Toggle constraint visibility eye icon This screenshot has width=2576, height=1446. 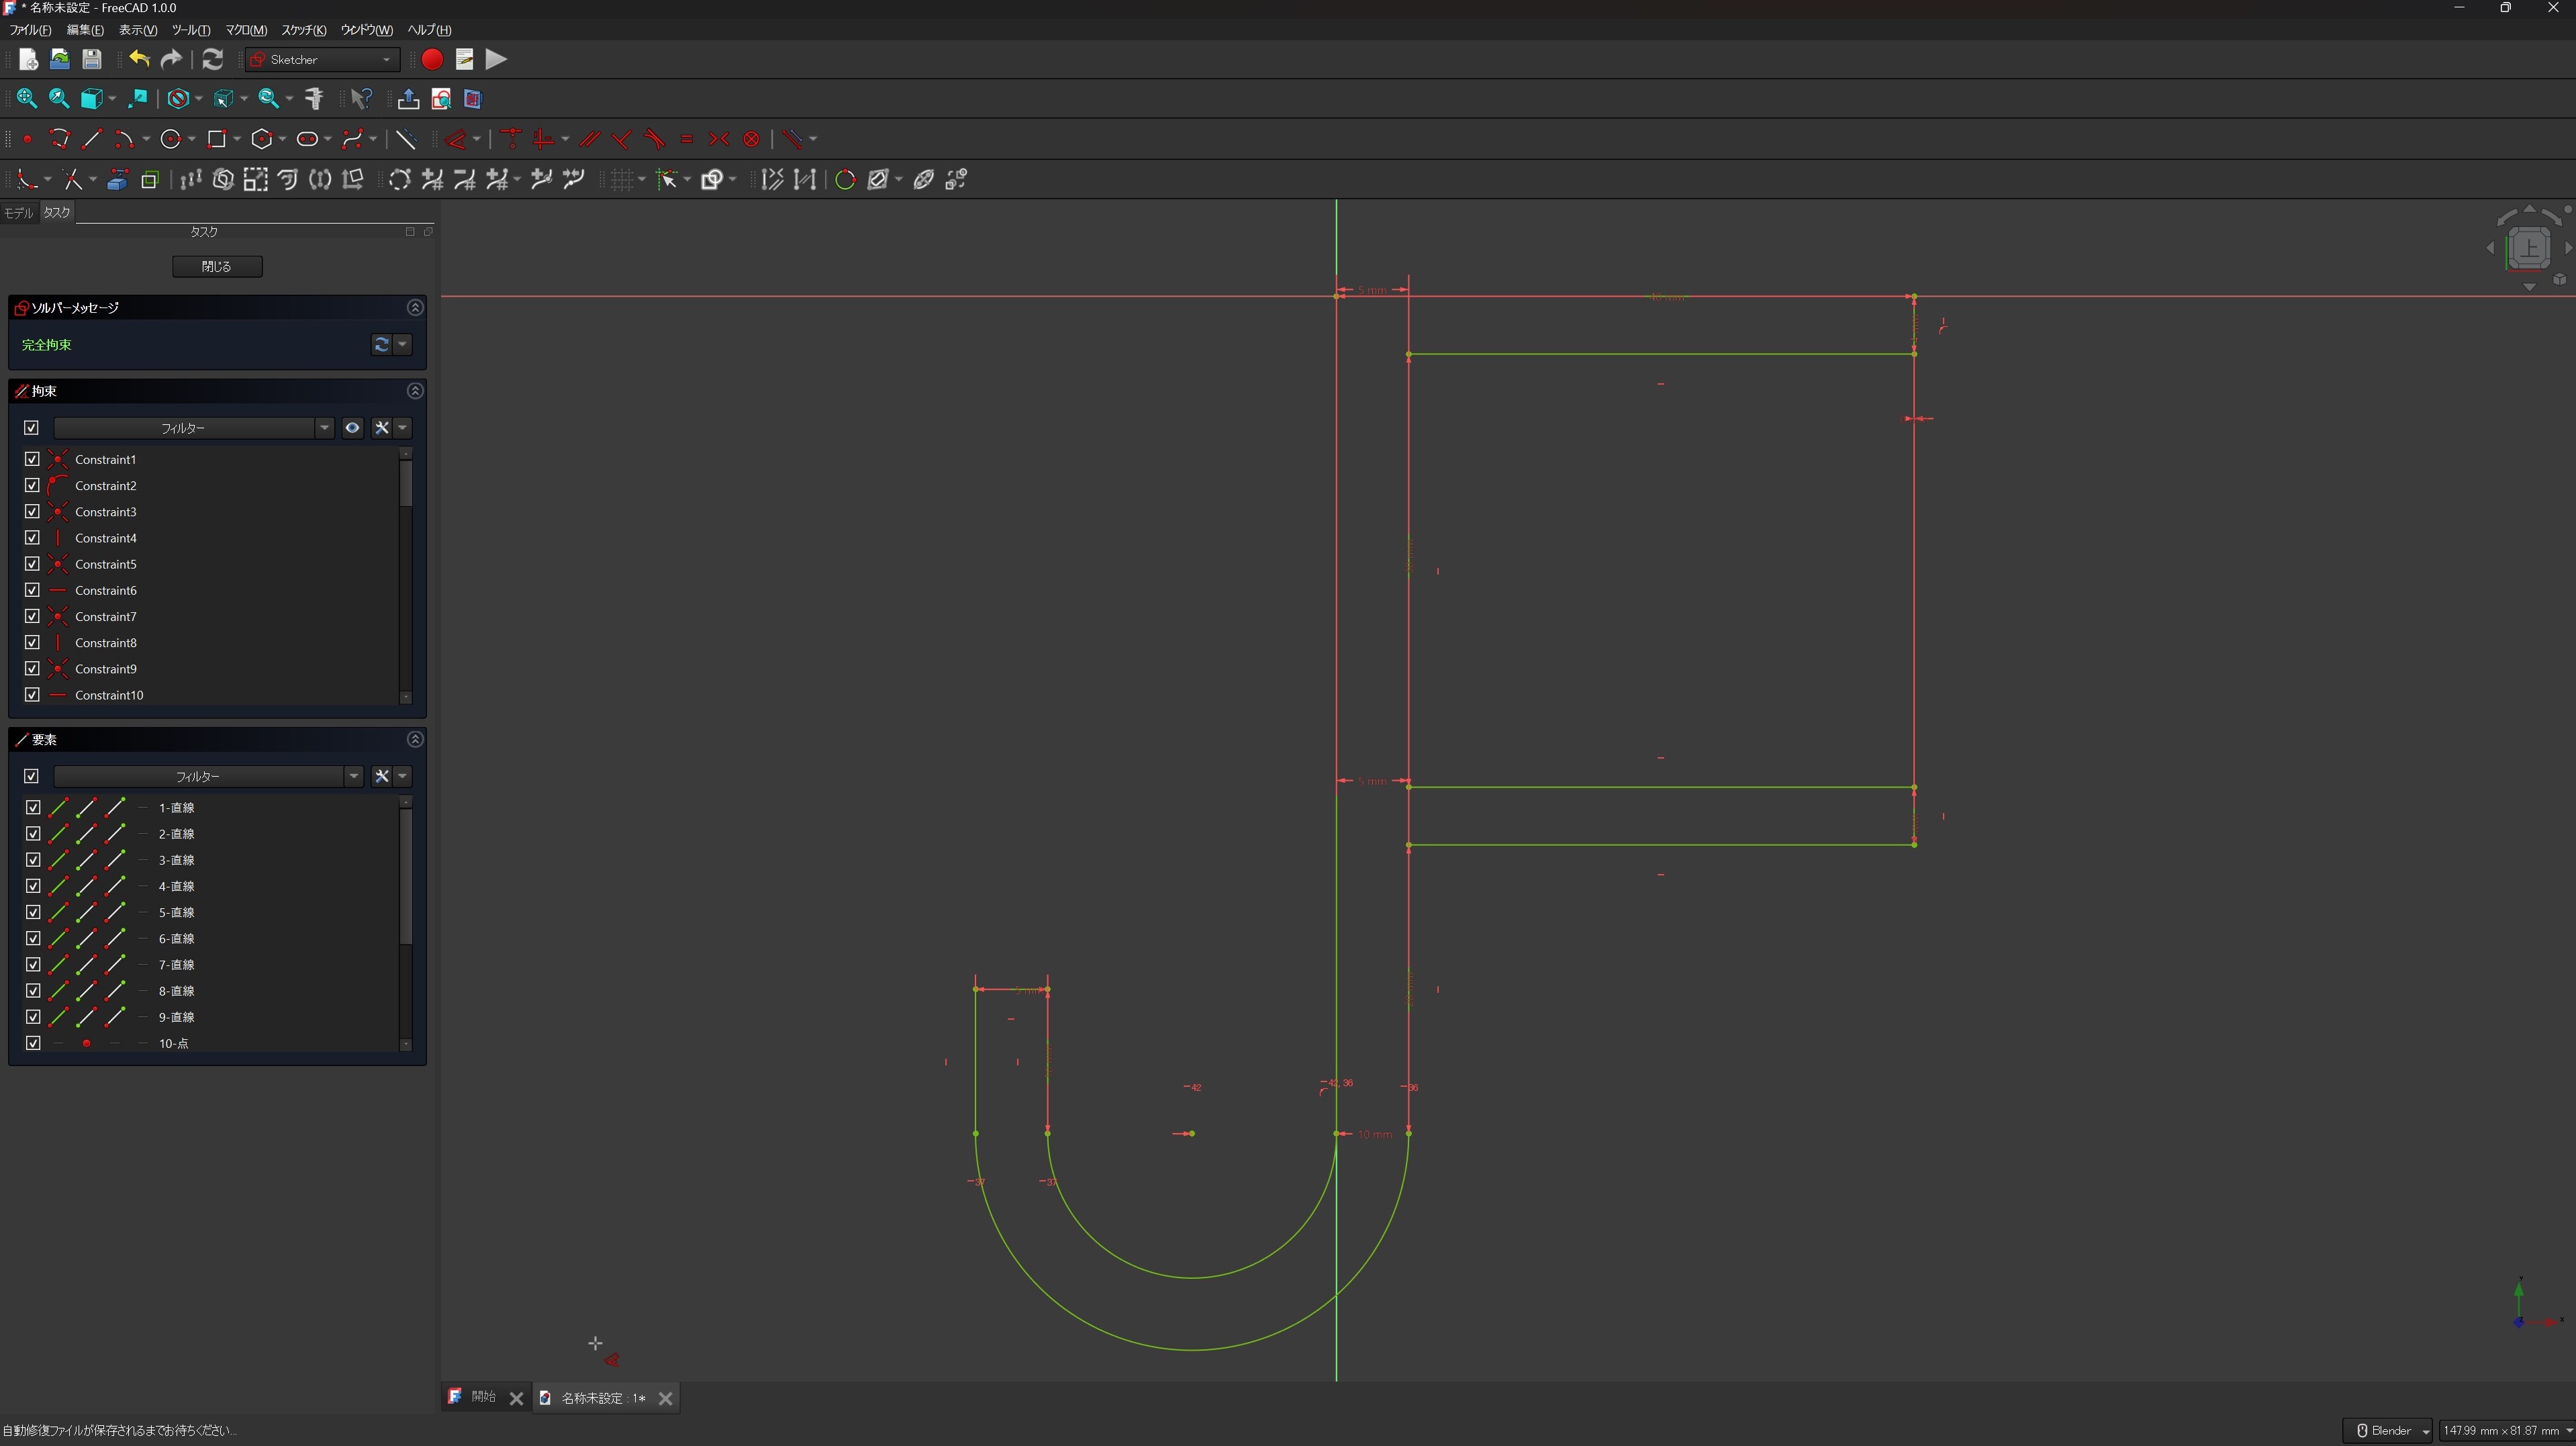[352, 428]
